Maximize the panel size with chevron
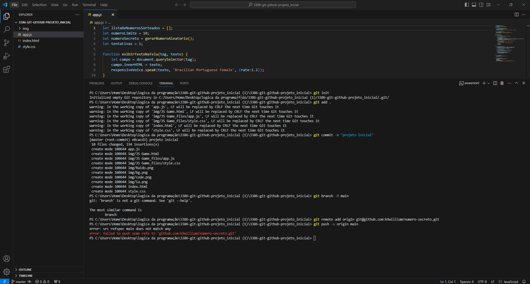The height and width of the screenshot is (284, 530). click(516, 83)
